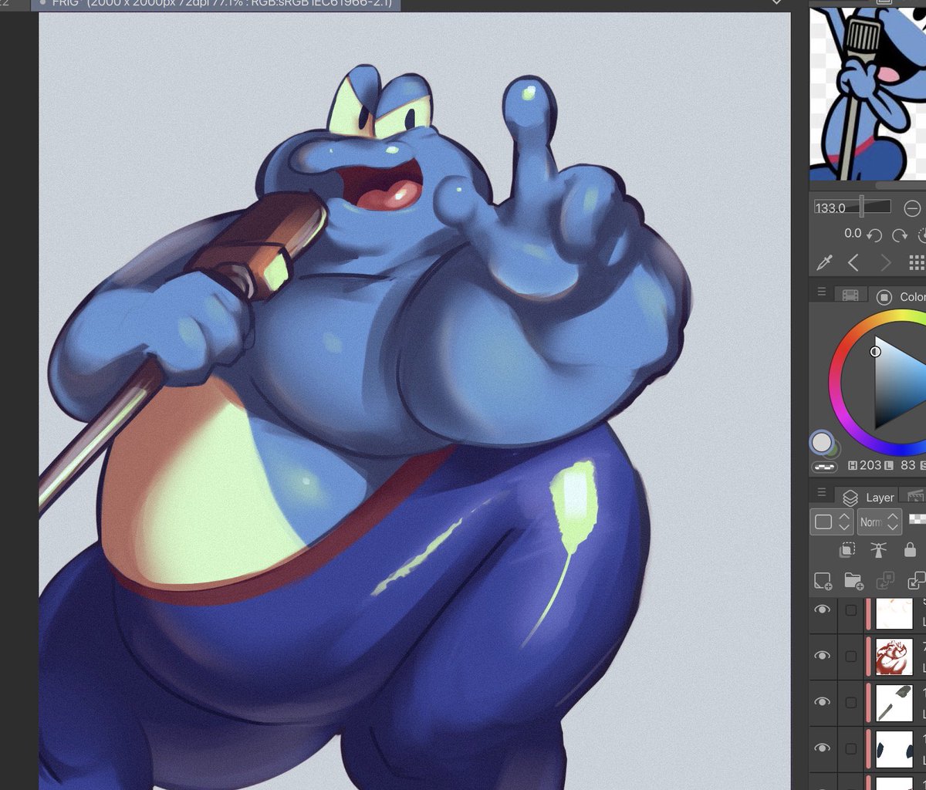926x790 pixels.
Task: Open the color panel hamburger menu
Action: tap(822, 293)
